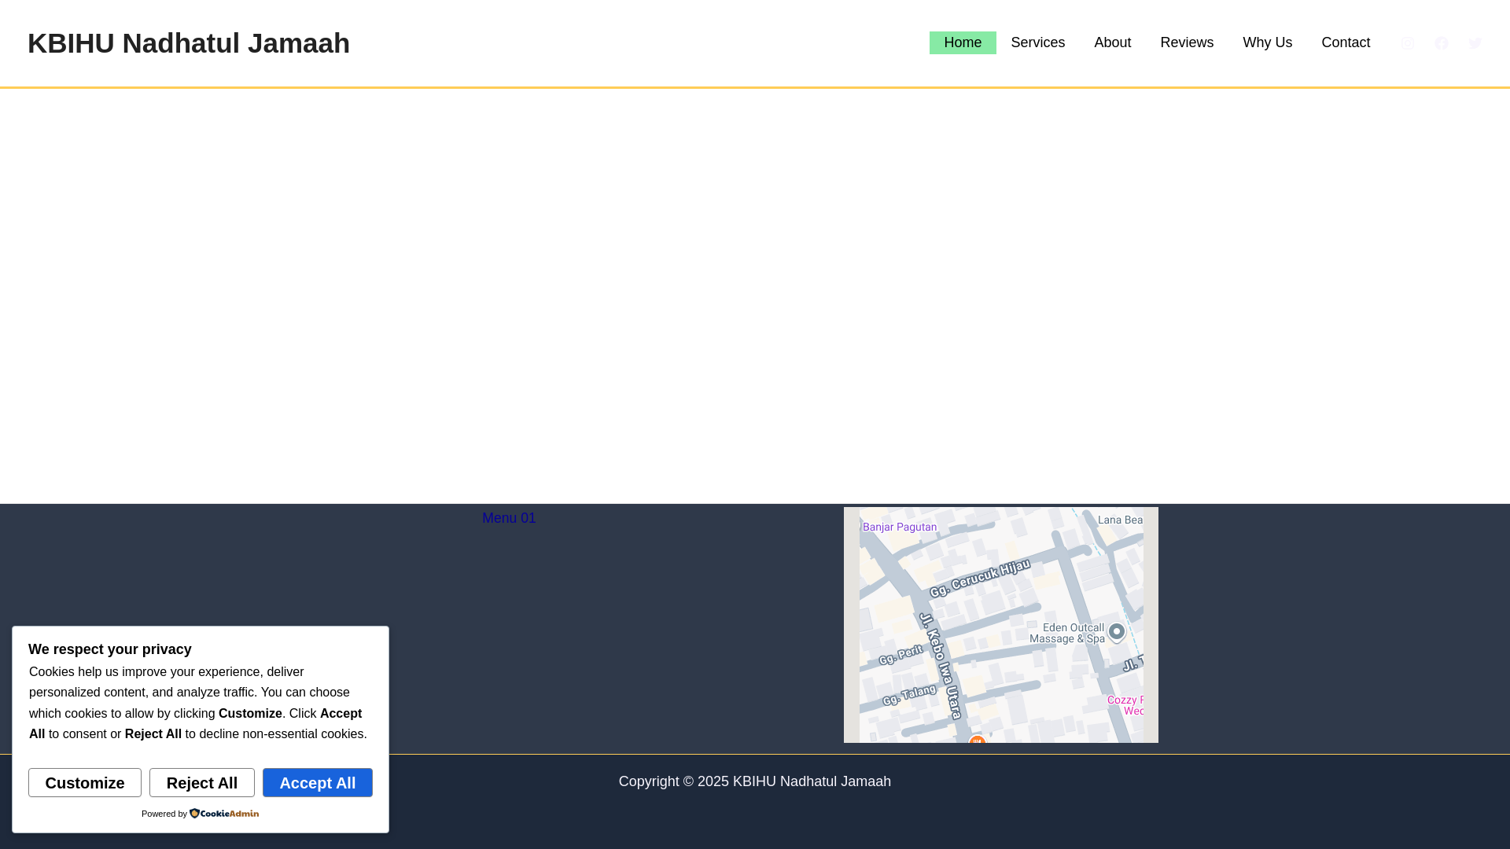Open the Contact menu item
The image size is (1510, 849).
1345,42
